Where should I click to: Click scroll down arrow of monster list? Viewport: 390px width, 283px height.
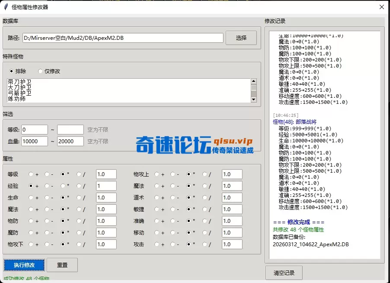[254, 100]
